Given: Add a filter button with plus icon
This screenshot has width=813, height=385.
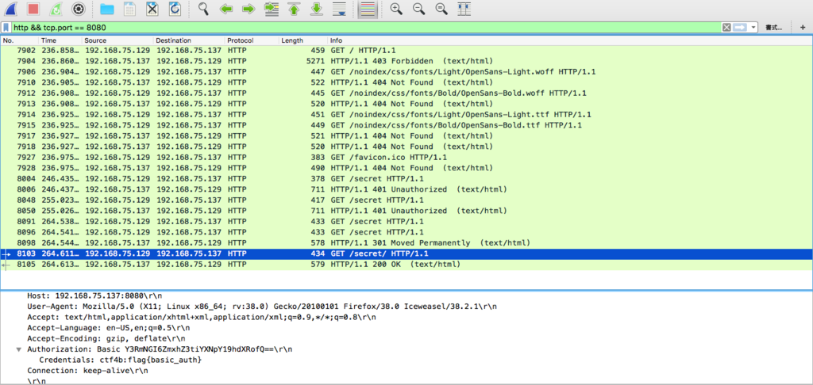Looking at the screenshot, I should coord(803,28).
